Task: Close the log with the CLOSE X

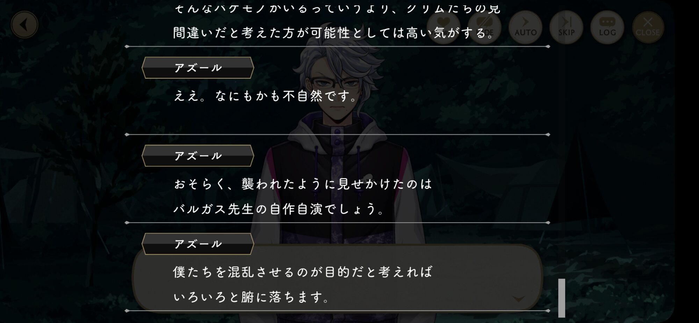Action: coord(648,27)
